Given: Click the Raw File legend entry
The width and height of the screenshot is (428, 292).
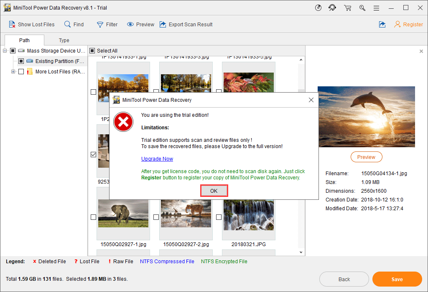Looking at the screenshot, I should [121, 262].
